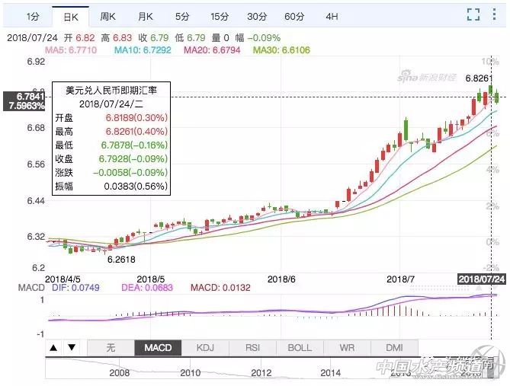Select the WR indicator
Screen dimensions: 510x386
tap(347, 348)
